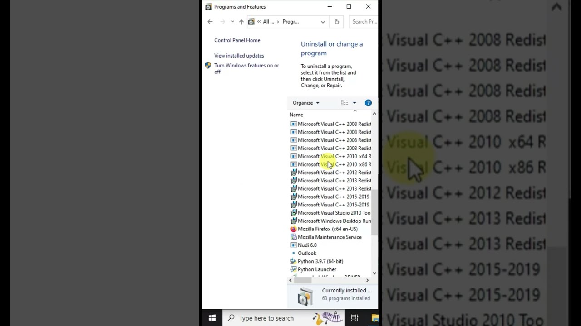Maximize the Programs and Features window
This screenshot has width=581, height=326.
tap(349, 7)
